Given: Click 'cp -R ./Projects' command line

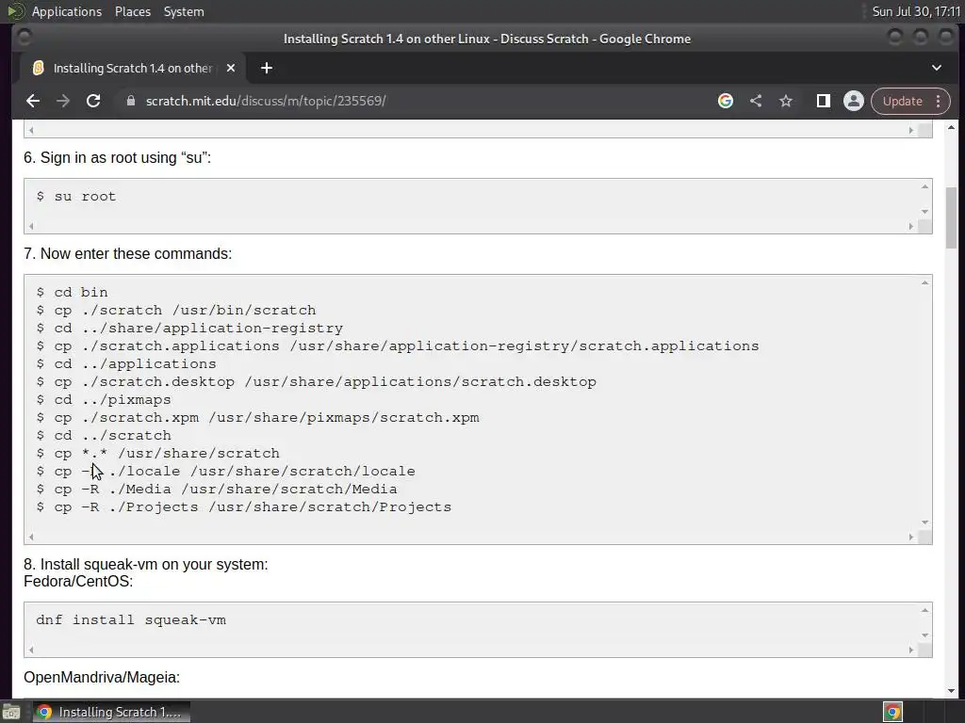Looking at the screenshot, I should tap(244, 507).
